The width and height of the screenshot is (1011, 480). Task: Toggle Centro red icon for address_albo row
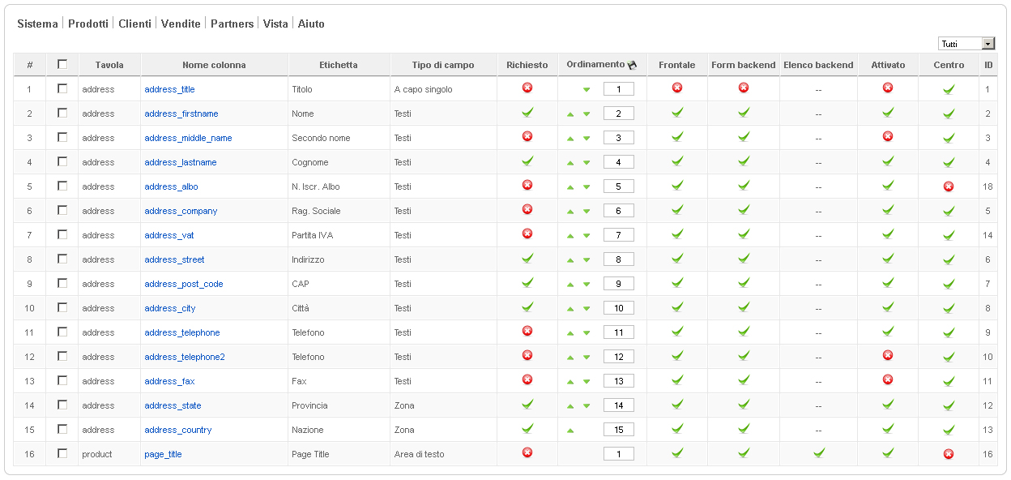pyautogui.click(x=949, y=186)
